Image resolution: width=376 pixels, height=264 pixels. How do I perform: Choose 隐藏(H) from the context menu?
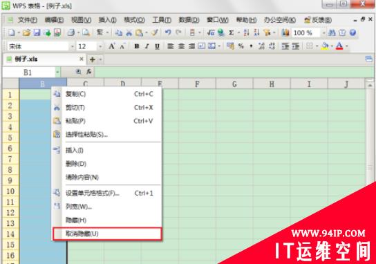pos(107,220)
